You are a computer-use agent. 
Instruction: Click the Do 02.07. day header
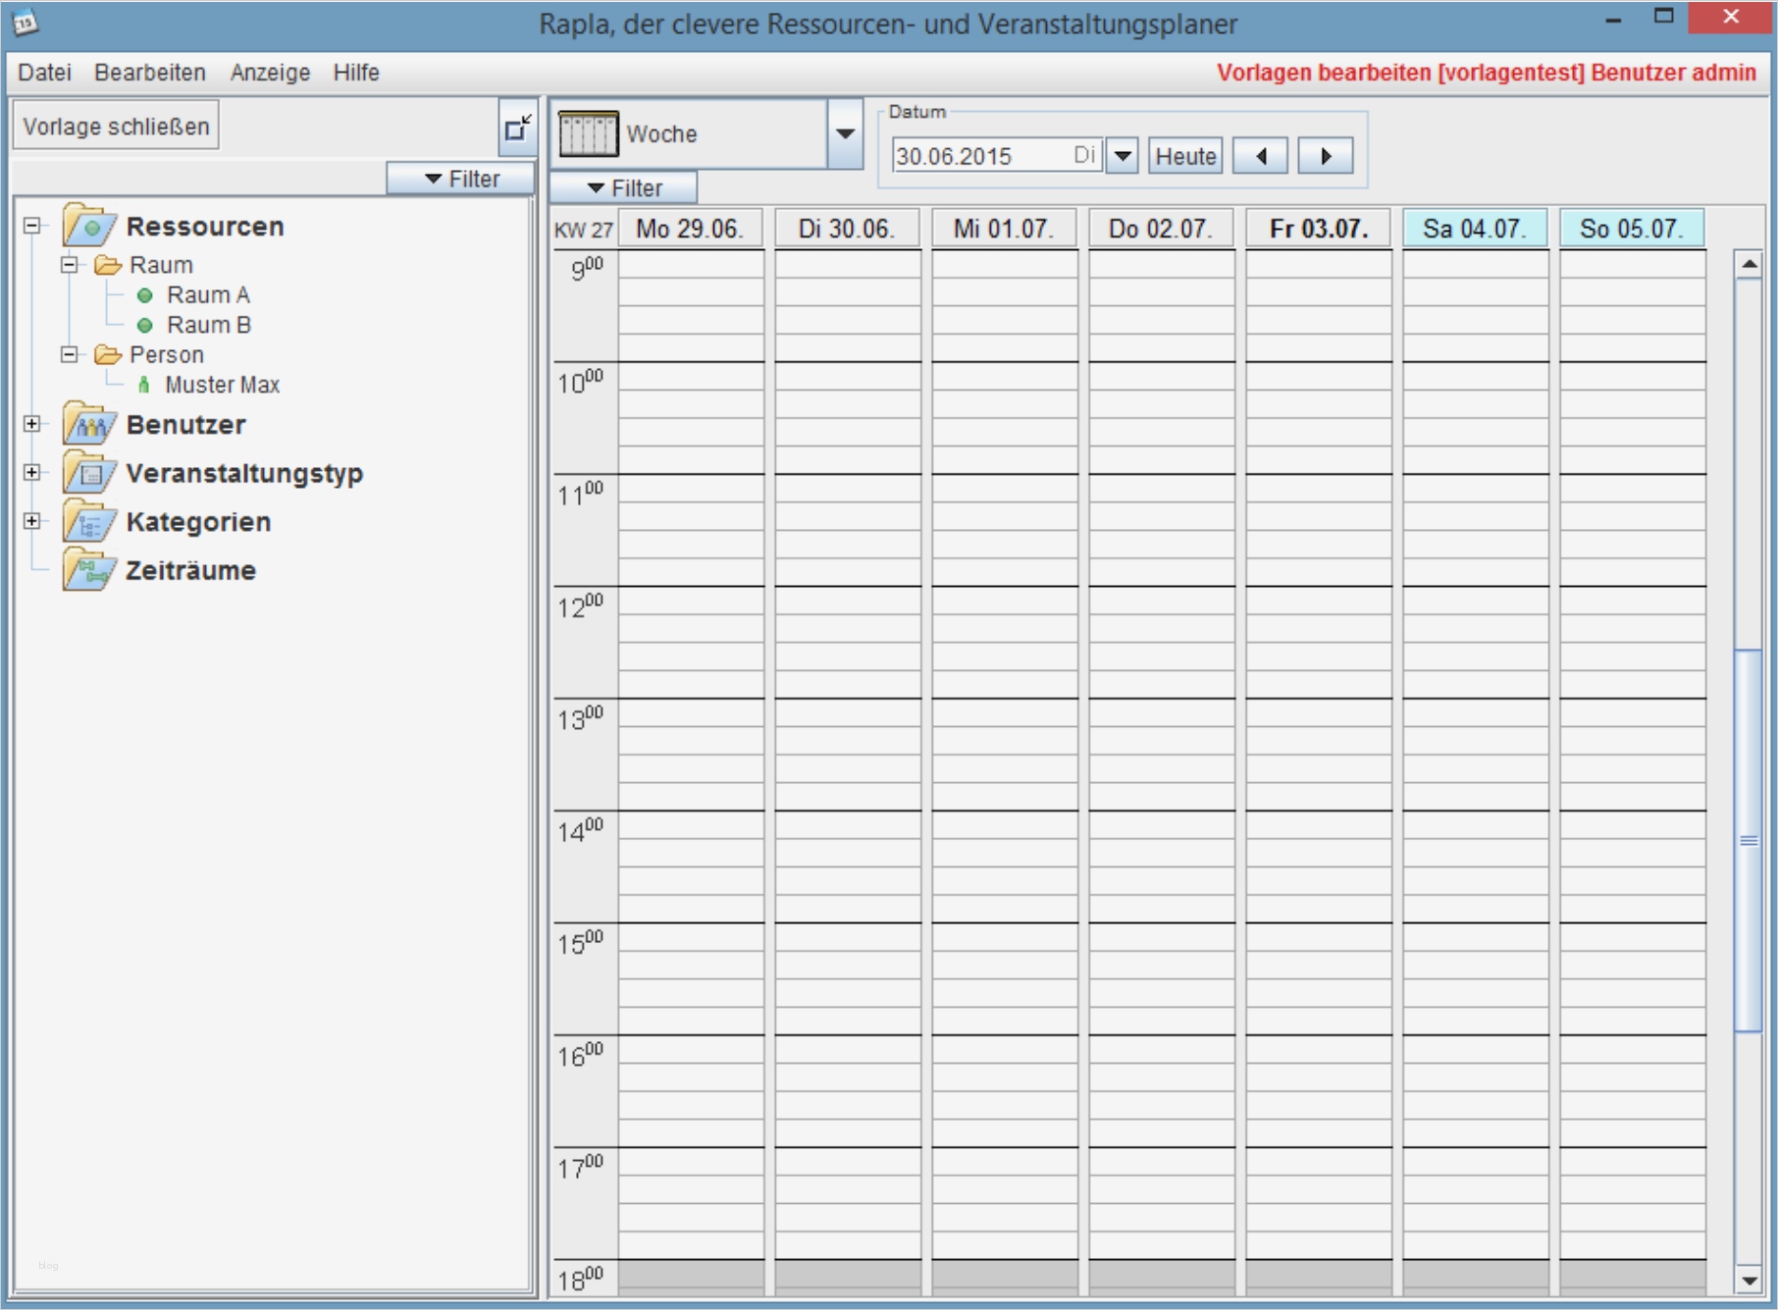pos(1161,229)
